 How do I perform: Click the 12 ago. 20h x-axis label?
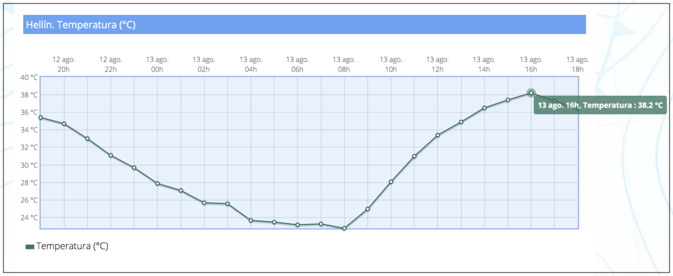[x=64, y=64]
